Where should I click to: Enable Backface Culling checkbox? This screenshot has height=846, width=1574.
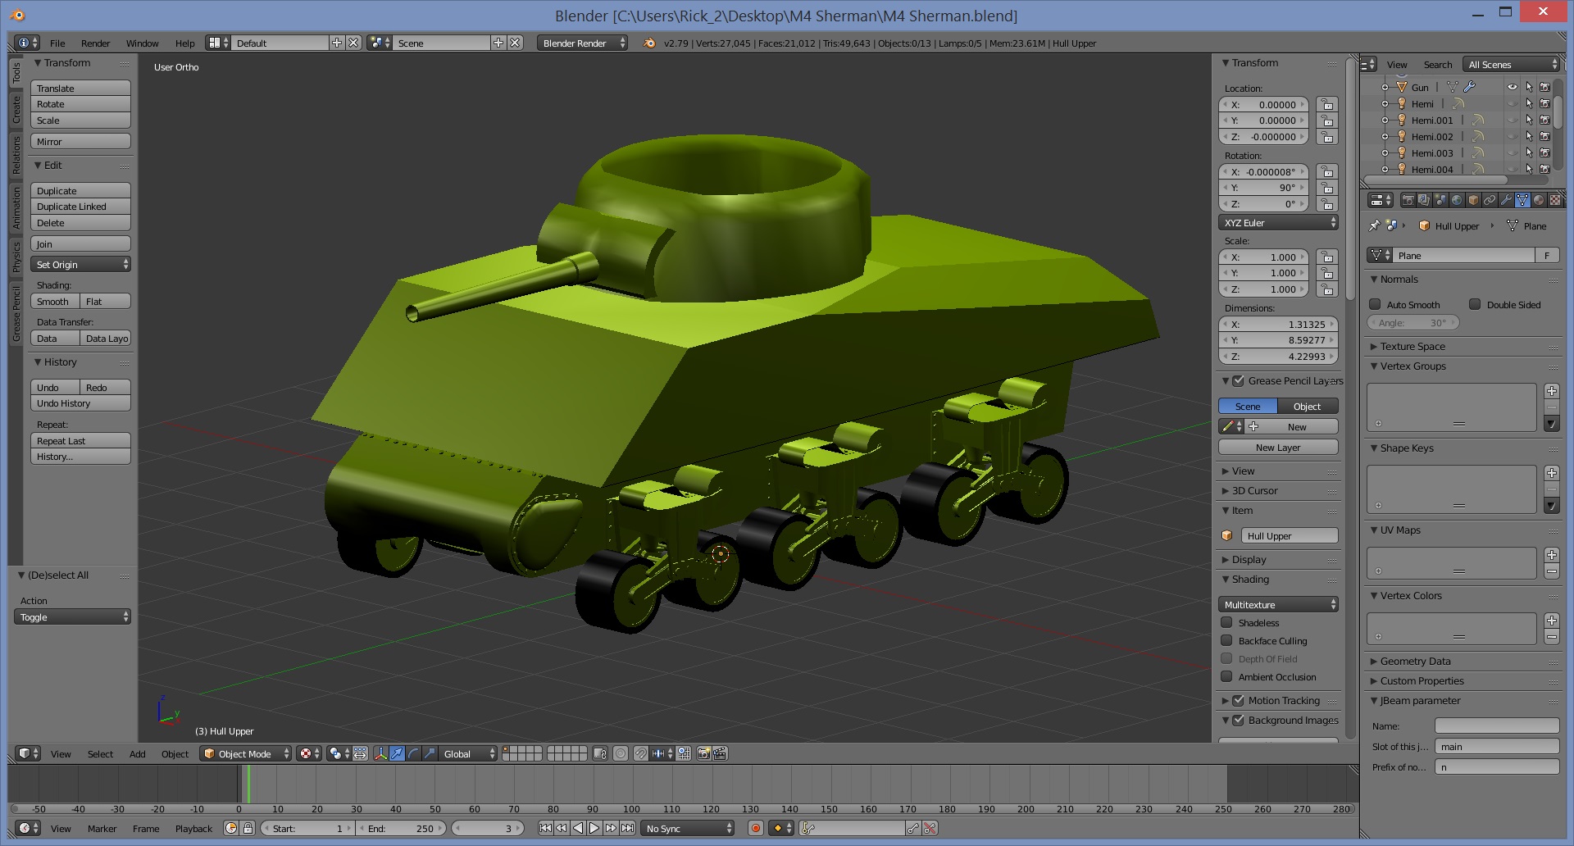click(x=1227, y=640)
